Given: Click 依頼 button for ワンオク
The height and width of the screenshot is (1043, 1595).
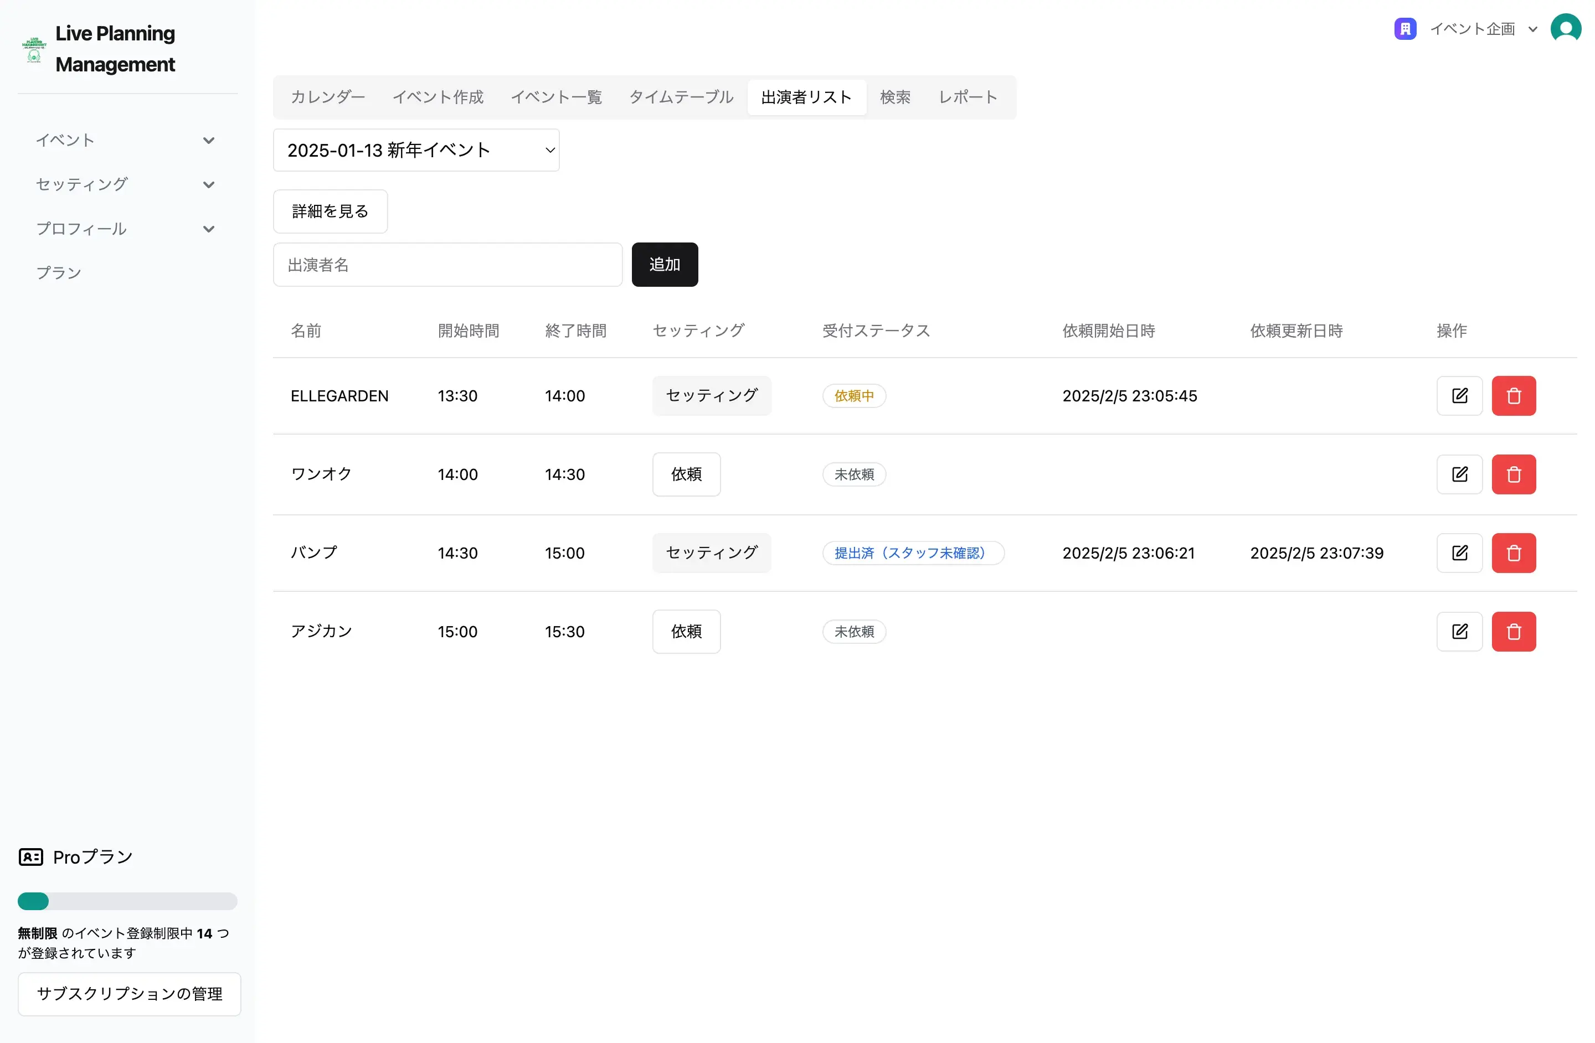Looking at the screenshot, I should [x=686, y=474].
